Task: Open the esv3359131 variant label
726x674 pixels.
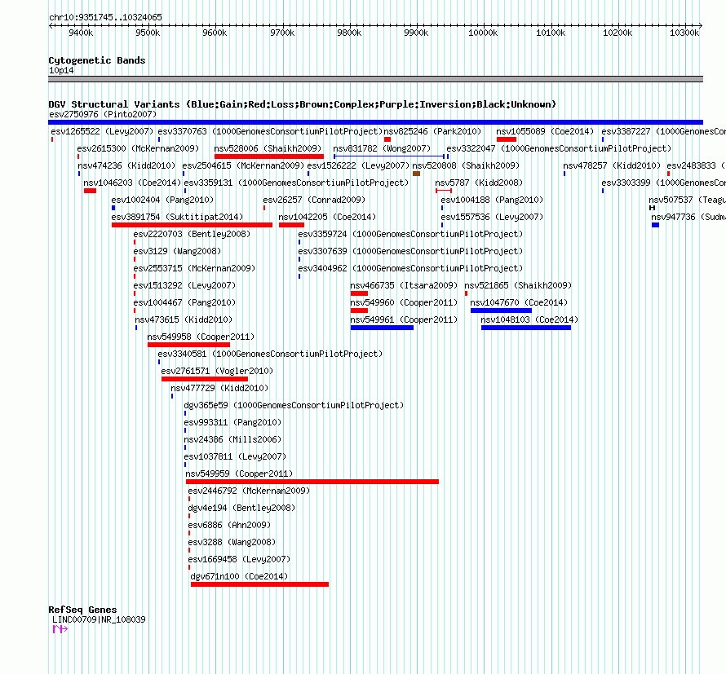Action: pos(296,183)
